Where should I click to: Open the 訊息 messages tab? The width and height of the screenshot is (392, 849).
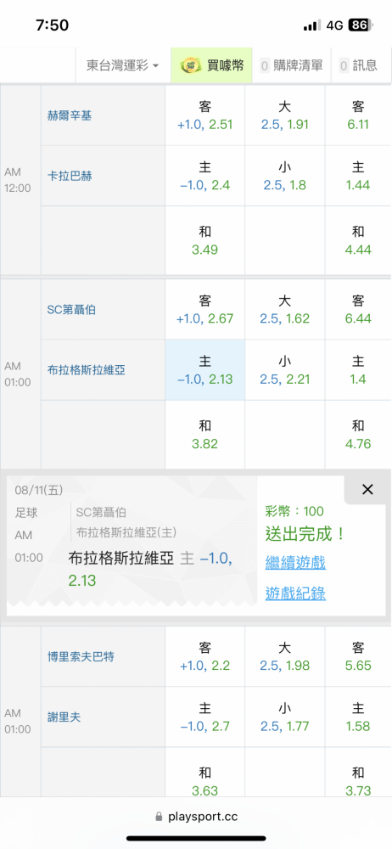tap(358, 65)
